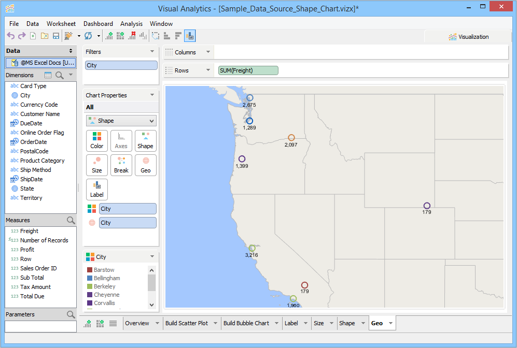
Task: Click the Open folder icon in toolbar
Action: (x=45, y=36)
